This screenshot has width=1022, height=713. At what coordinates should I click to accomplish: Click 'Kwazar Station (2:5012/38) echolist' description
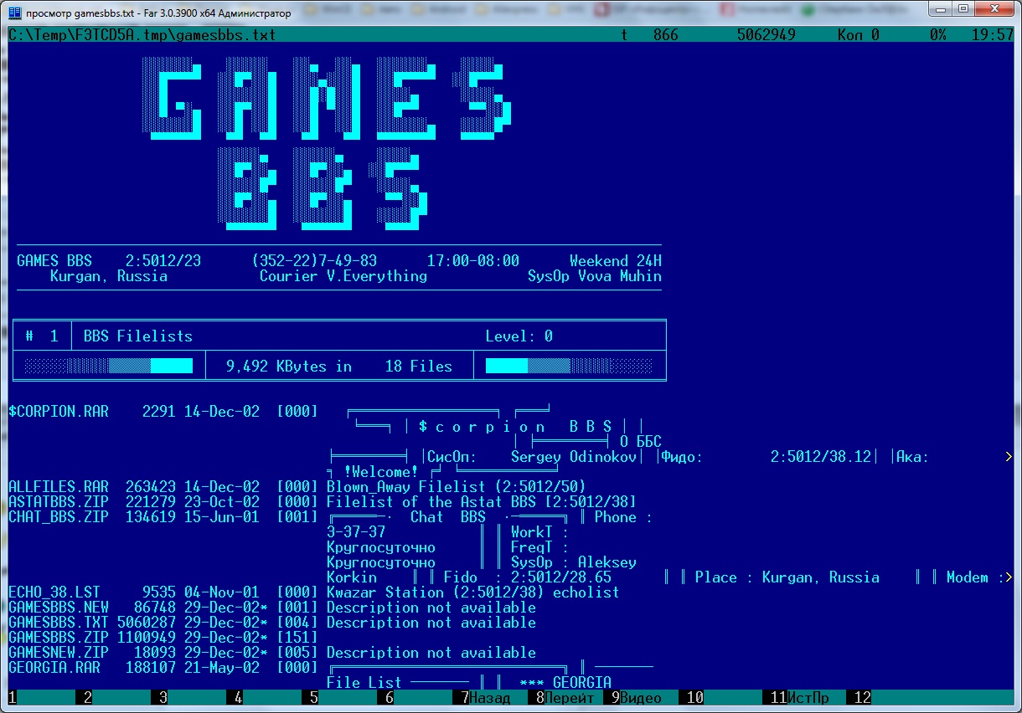click(x=473, y=592)
